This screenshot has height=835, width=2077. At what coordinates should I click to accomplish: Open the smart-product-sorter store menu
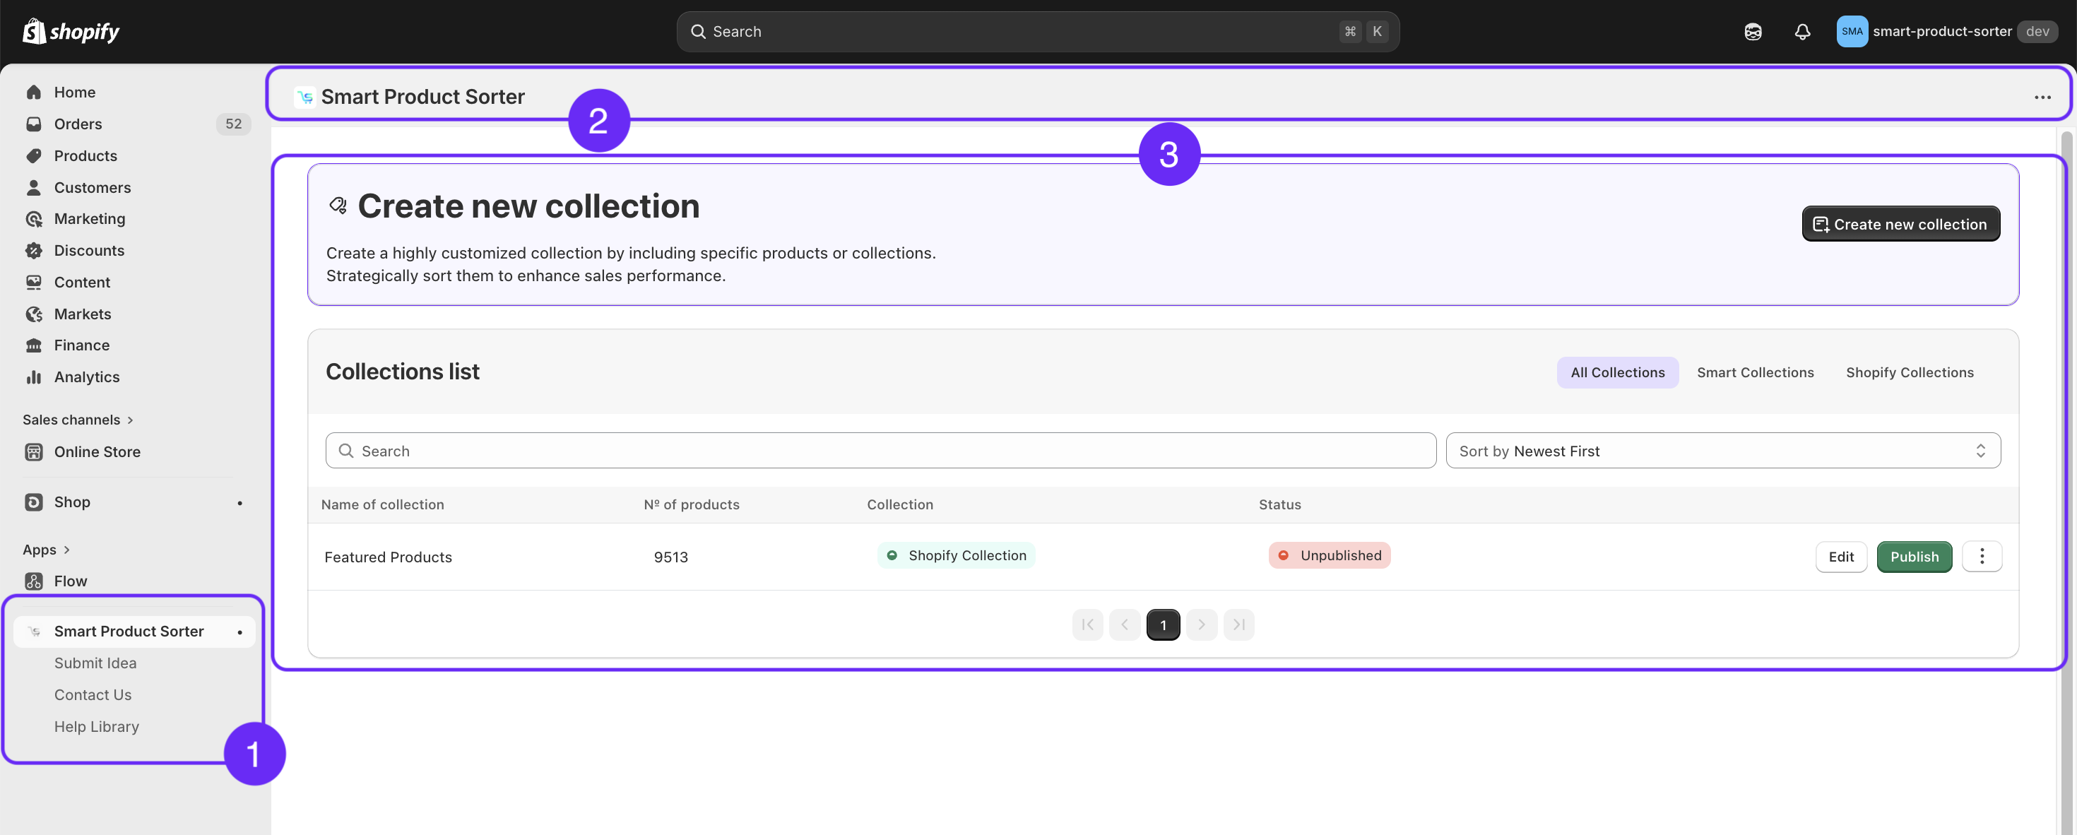[x=1946, y=31]
